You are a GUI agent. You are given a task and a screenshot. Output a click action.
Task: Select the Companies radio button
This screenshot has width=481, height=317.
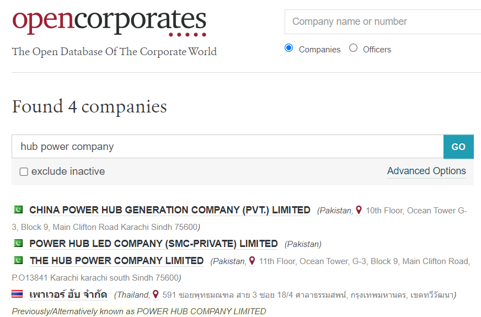[x=288, y=49]
